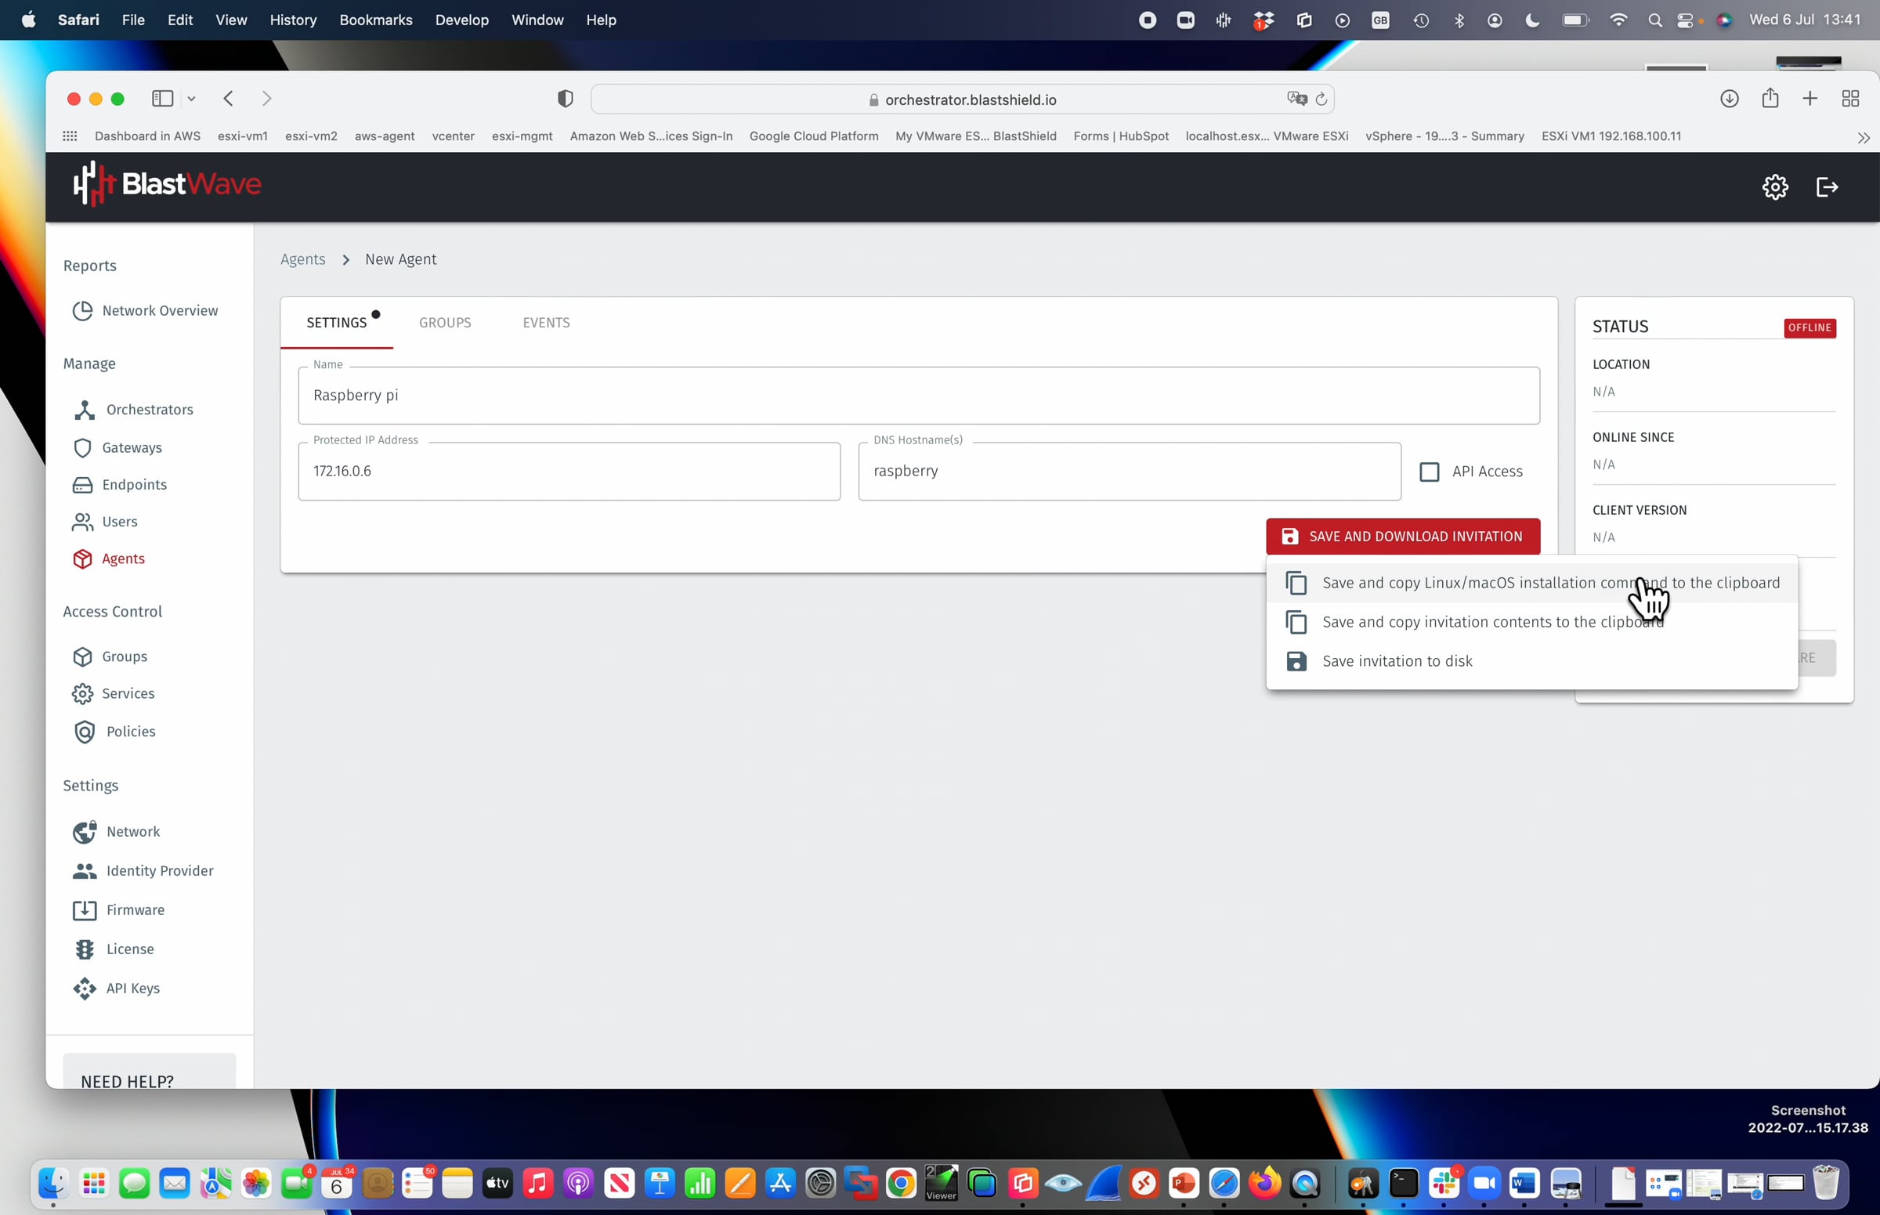Image resolution: width=1880 pixels, height=1215 pixels.
Task: Reload the page in Safari
Action: (1321, 99)
